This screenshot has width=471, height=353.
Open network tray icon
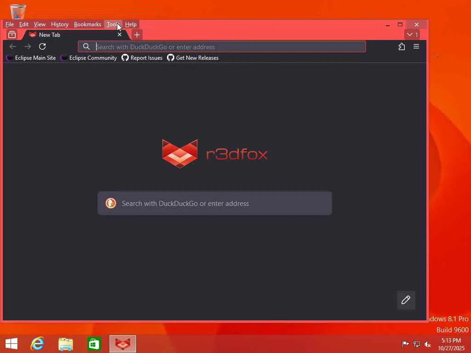coord(417,344)
